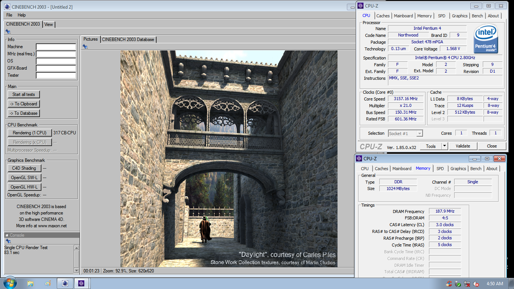
Task: Open Mainboard tab in upper CPU-Z window
Action: [x=403, y=16]
